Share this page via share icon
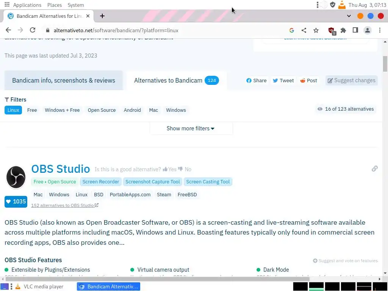The height and width of the screenshot is (291, 388). pyautogui.click(x=304, y=30)
